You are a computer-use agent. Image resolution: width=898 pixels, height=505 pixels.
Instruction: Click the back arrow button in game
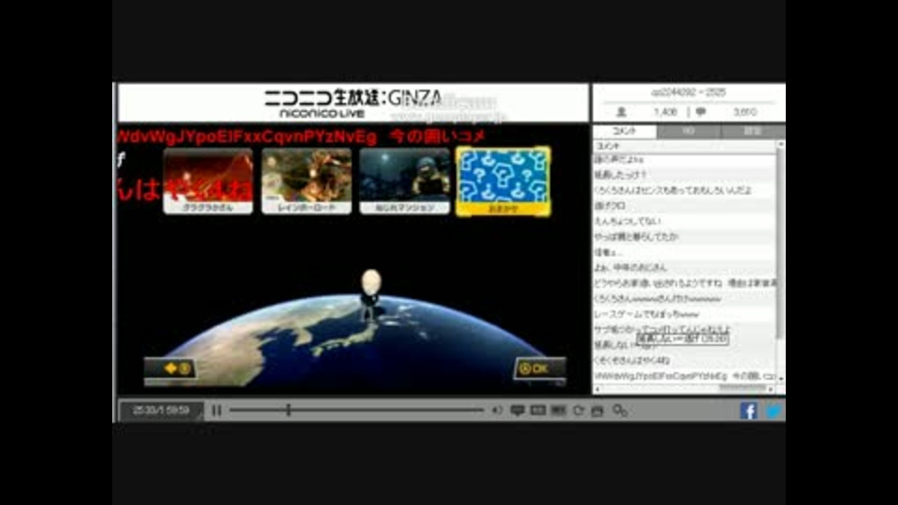click(x=170, y=368)
